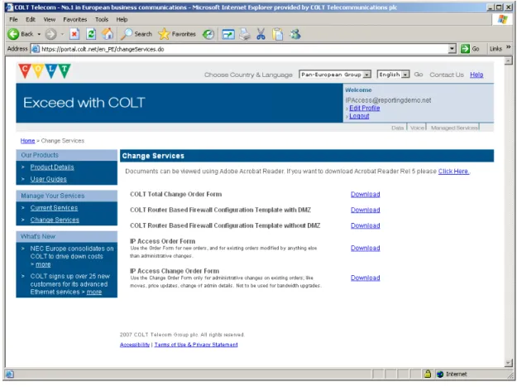517x387 pixels.
Task: Click the clipboard Paste toolbar icon
Action: (x=278, y=34)
